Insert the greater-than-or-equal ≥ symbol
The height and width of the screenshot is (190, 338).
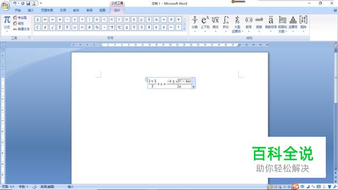tap(142, 20)
